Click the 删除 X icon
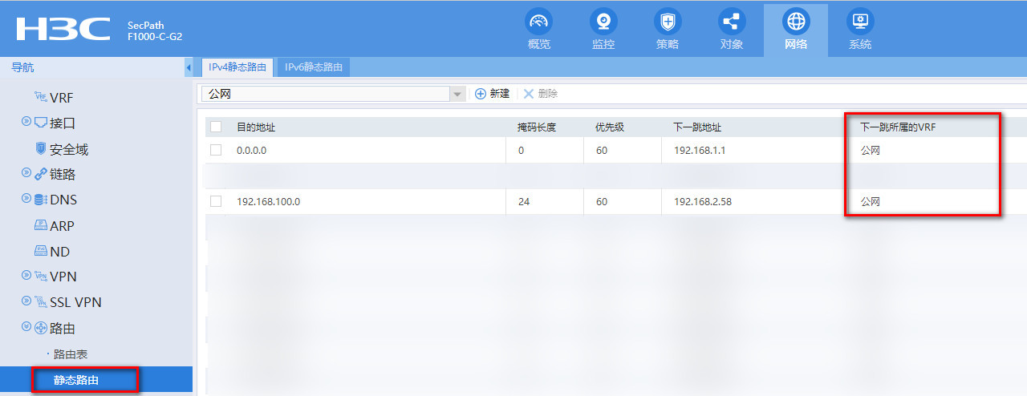 click(x=529, y=94)
